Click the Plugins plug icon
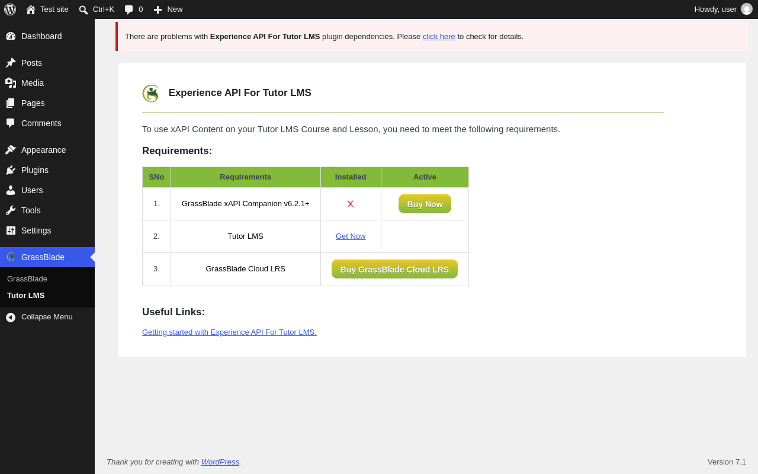Viewport: 758px width, 474px height. [x=11, y=170]
